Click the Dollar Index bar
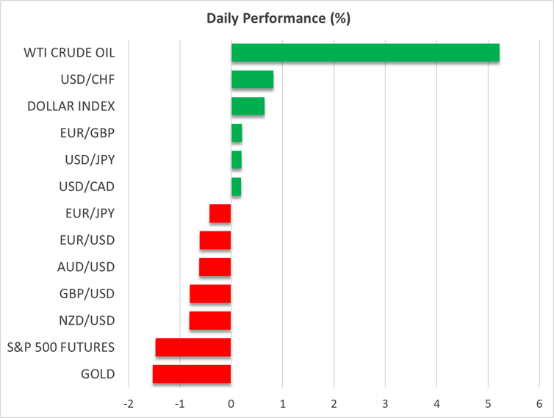Image resolution: width=554 pixels, height=418 pixels. (248, 107)
